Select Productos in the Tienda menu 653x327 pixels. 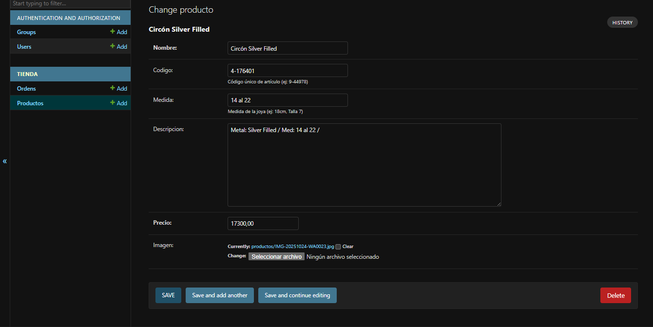[30, 103]
